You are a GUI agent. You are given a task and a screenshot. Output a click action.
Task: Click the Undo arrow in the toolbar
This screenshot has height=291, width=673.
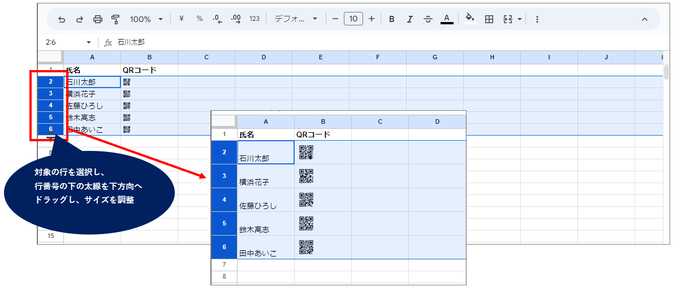[x=62, y=19]
